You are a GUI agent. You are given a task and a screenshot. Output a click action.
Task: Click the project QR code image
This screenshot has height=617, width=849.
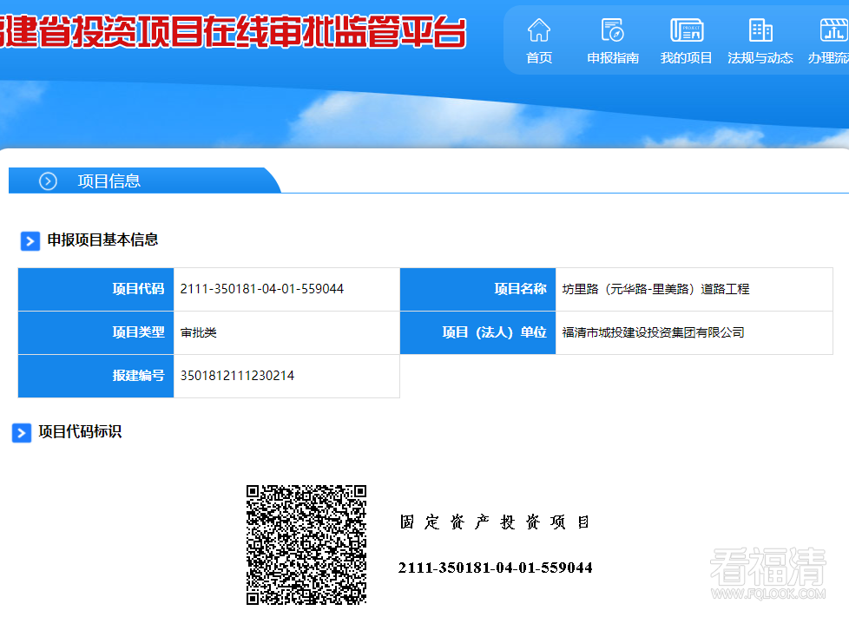(x=306, y=544)
